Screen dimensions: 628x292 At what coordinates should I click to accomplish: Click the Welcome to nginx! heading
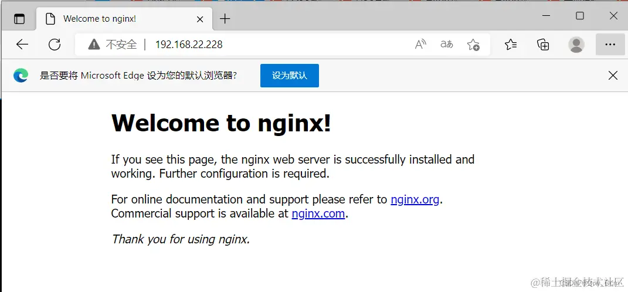point(221,123)
